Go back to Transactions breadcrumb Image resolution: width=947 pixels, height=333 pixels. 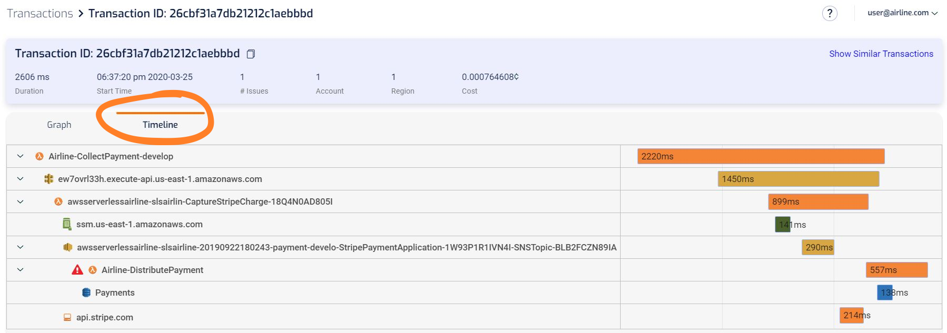coord(40,13)
